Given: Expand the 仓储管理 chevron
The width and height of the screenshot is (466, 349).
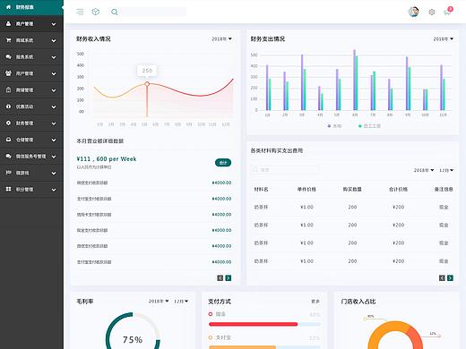Looking at the screenshot, I should tap(54, 140).
